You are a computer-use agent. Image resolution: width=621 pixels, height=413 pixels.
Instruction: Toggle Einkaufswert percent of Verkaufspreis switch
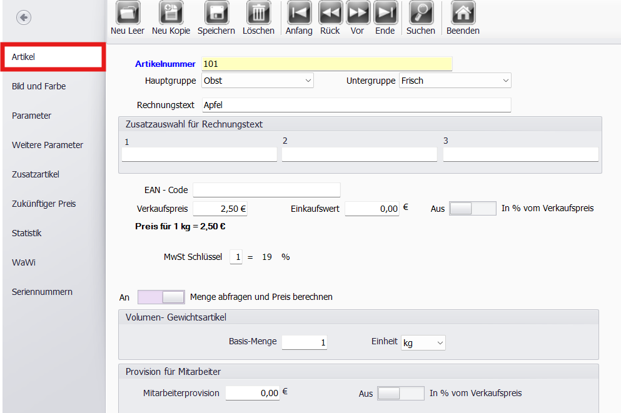click(472, 209)
